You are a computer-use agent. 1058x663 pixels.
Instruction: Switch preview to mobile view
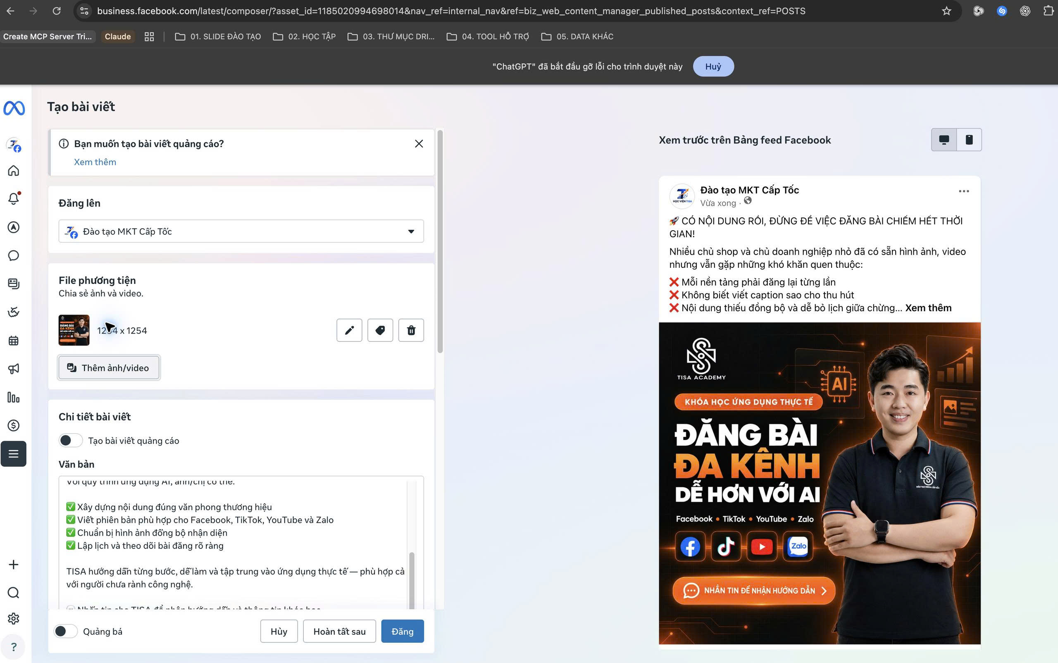tap(969, 140)
